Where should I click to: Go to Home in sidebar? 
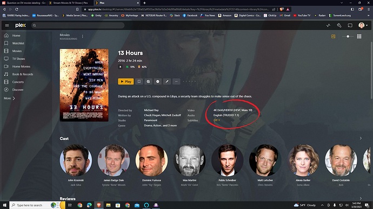click(x=16, y=36)
